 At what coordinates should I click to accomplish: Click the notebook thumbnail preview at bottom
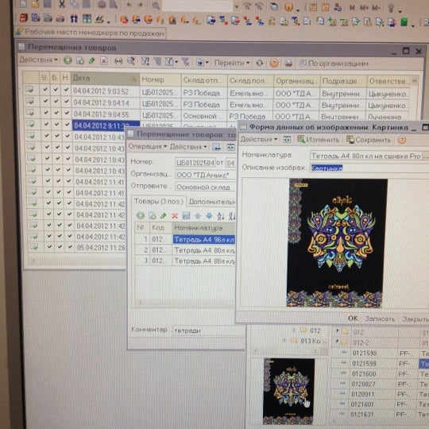(x=289, y=391)
